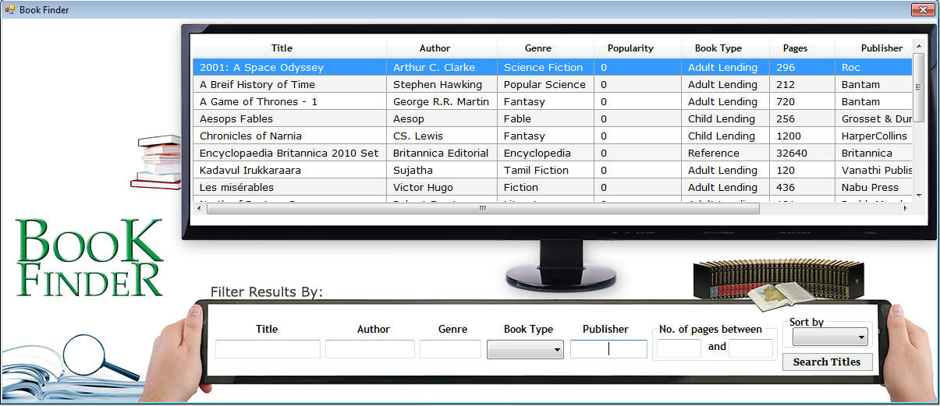Click the horizontal scrollbar right arrow
Viewport: 940px width, 406px height.
(905, 208)
